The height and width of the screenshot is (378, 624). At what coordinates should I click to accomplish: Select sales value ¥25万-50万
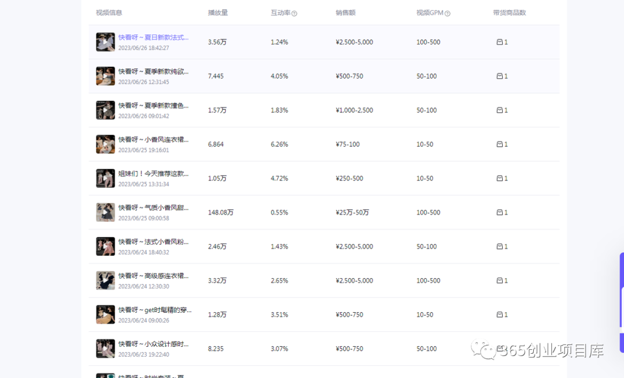click(352, 212)
